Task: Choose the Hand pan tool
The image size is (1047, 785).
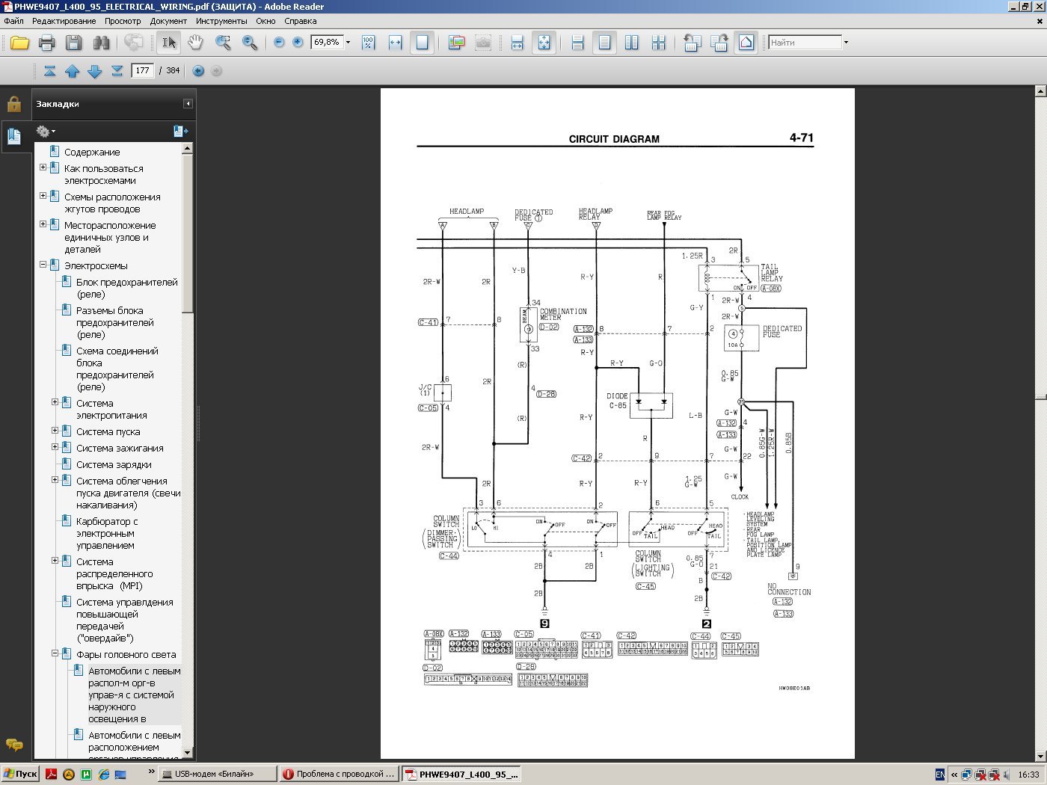Action: pyautogui.click(x=195, y=43)
